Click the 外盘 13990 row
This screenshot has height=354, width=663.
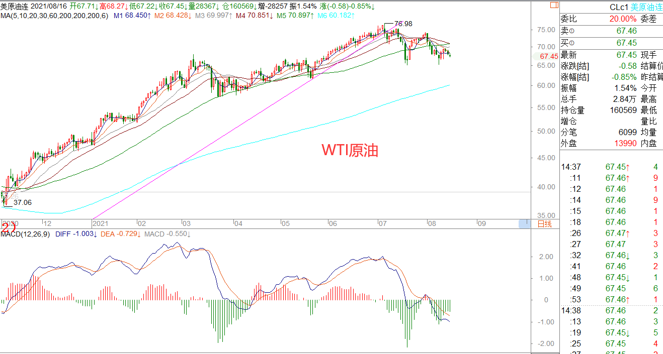(599, 144)
